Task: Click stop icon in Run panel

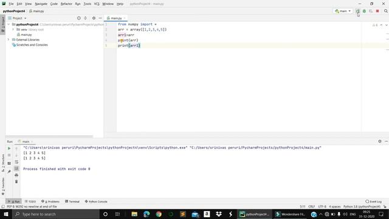Action: click(9, 155)
